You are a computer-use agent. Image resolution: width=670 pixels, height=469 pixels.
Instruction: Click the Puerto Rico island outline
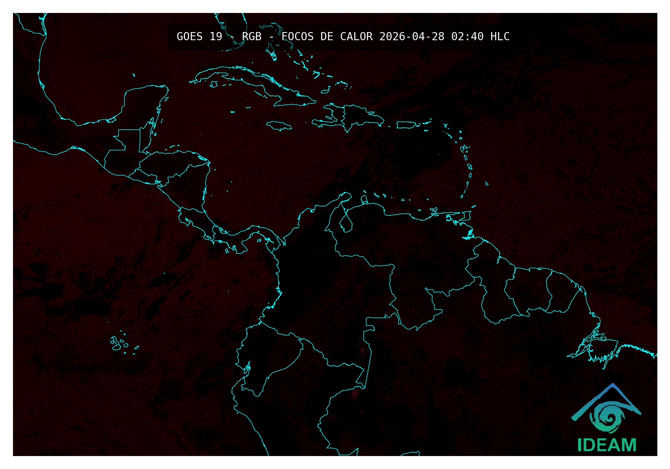click(406, 125)
